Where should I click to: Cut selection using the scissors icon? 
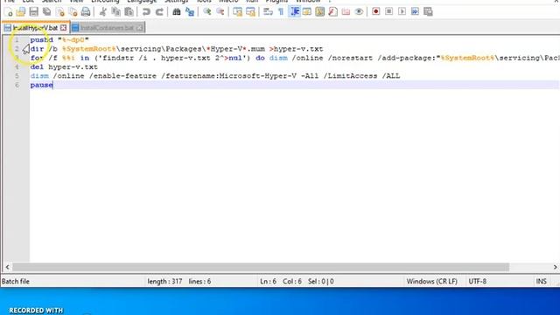(x=103, y=11)
